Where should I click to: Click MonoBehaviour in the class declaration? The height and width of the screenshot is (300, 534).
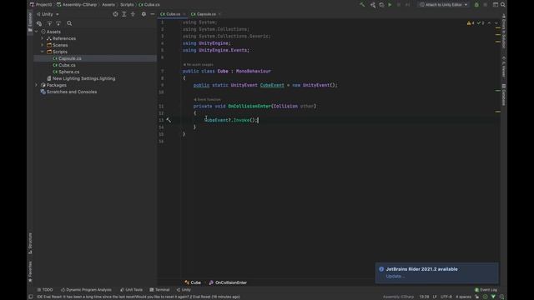click(x=254, y=72)
